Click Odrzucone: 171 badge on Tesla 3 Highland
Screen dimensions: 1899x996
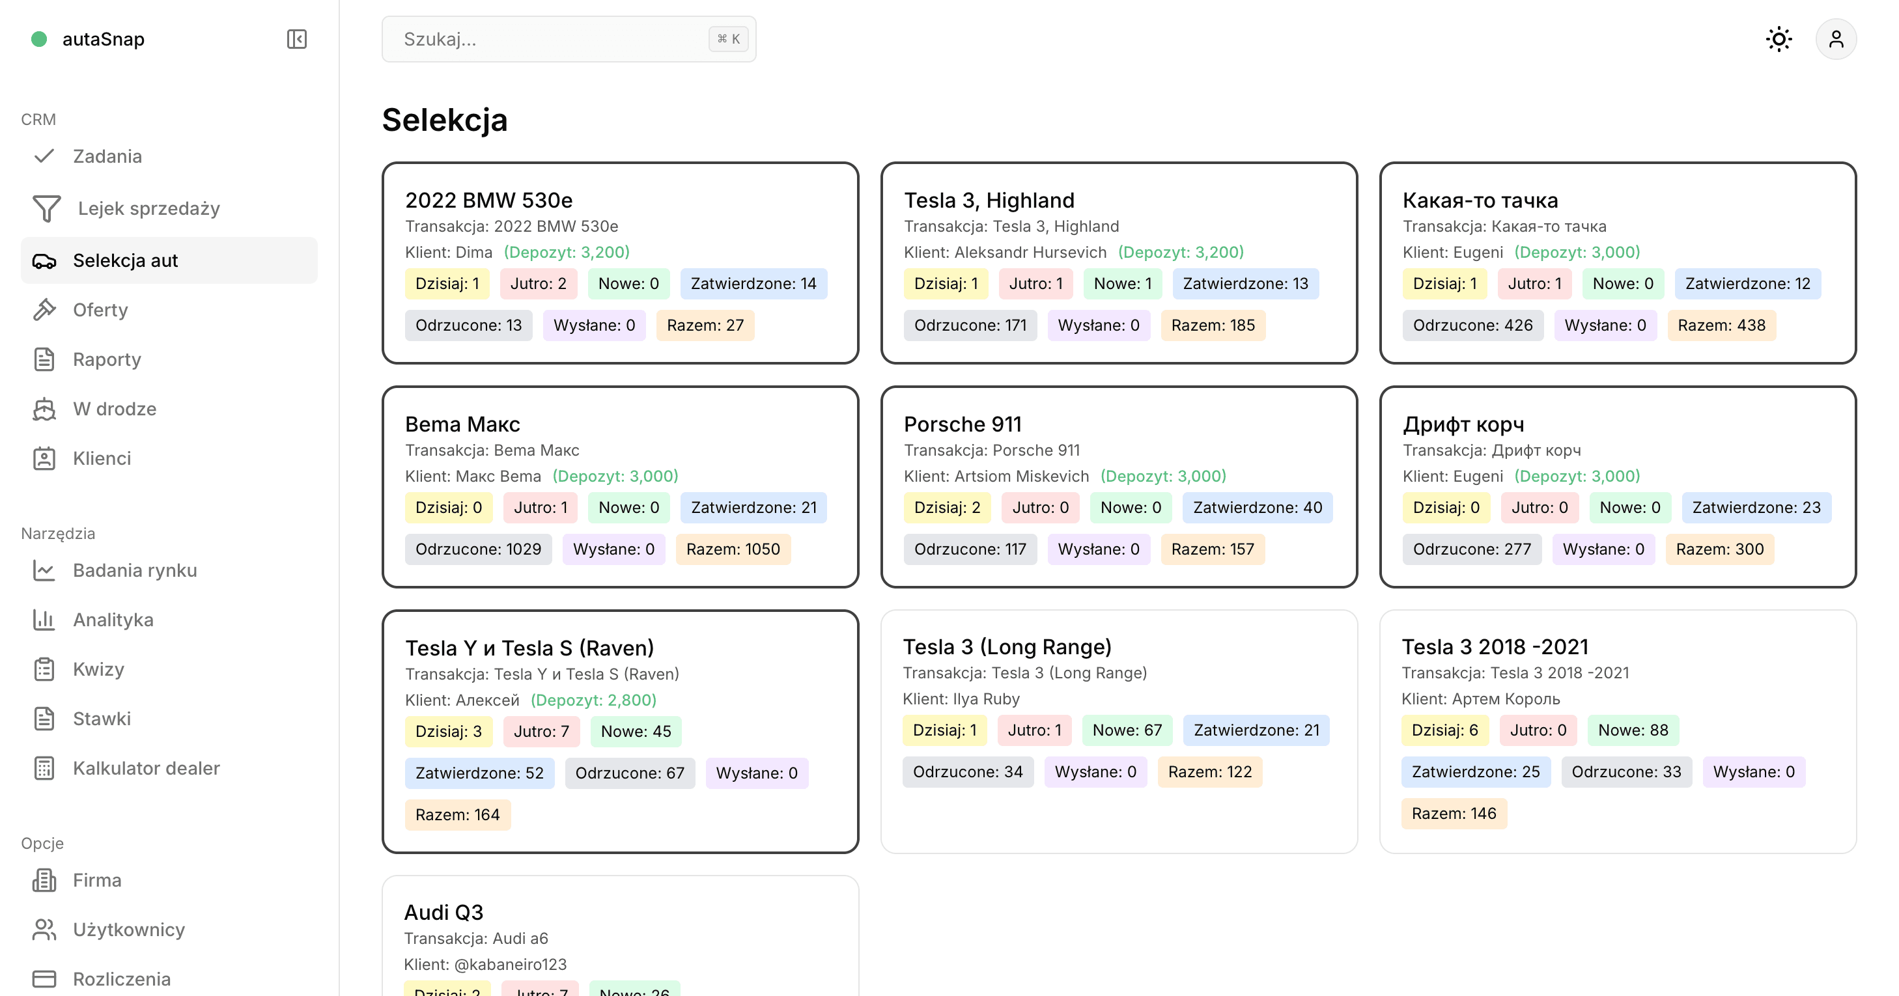tap(970, 325)
